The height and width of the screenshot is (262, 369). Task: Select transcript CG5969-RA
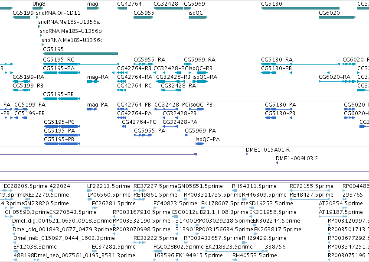(x=188, y=64)
